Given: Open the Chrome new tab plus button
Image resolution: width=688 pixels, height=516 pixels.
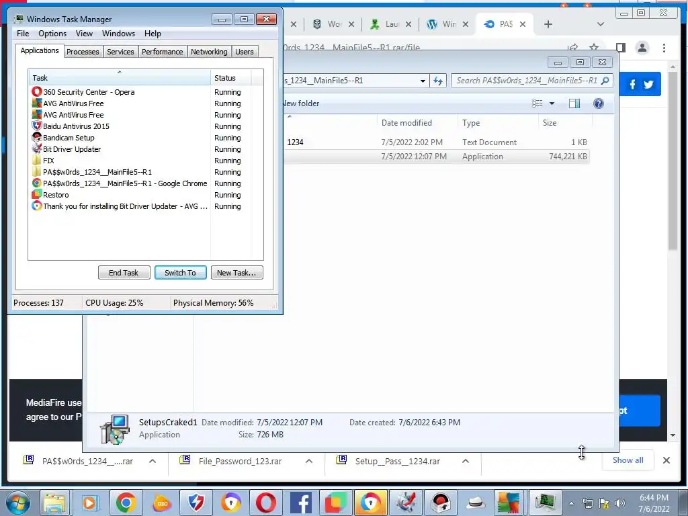Looking at the screenshot, I should 548,24.
